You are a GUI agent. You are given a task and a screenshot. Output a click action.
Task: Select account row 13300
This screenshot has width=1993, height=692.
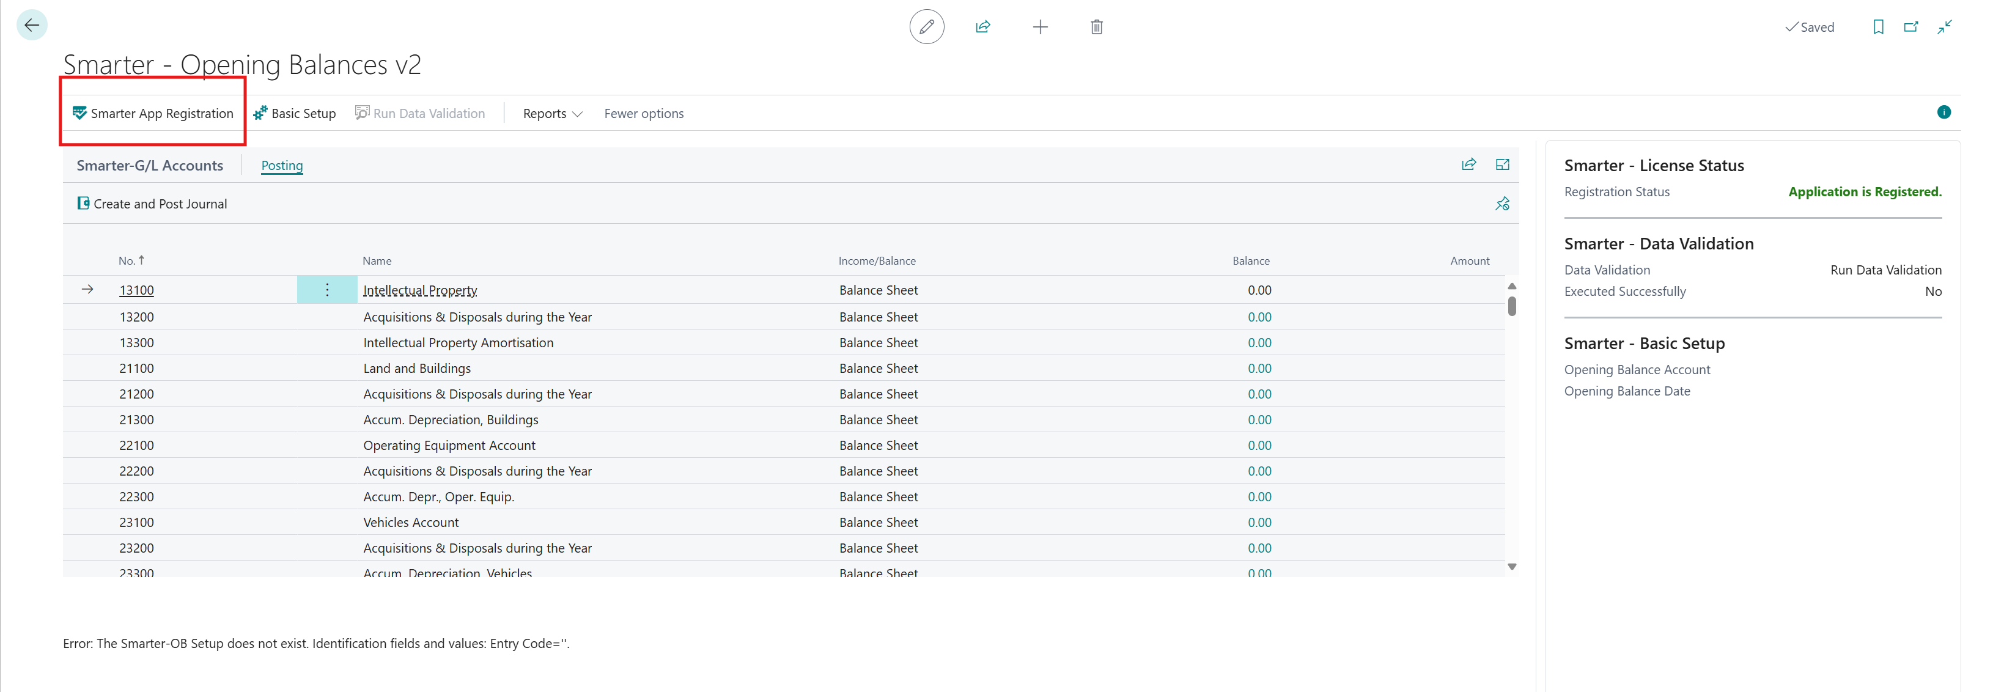pyautogui.click(x=784, y=342)
